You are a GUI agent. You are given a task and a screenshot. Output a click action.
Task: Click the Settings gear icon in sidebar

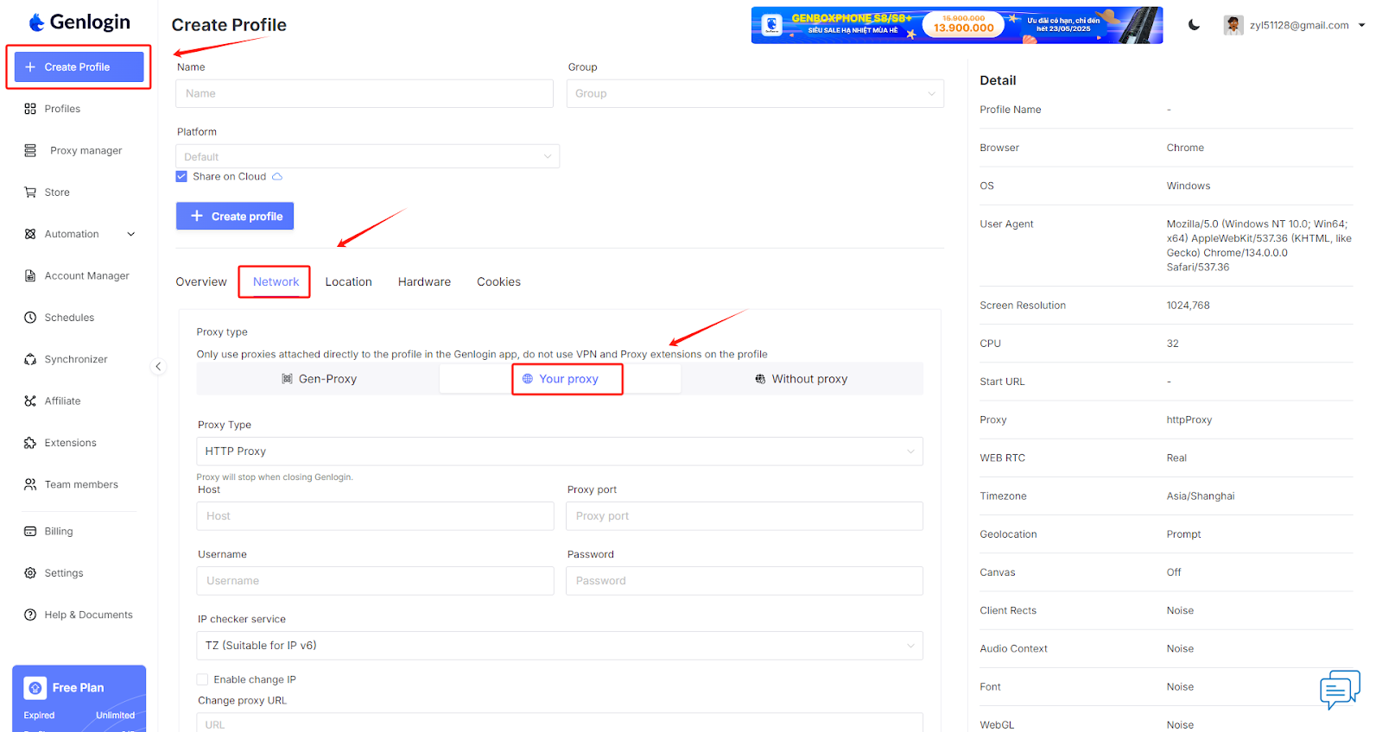(30, 573)
